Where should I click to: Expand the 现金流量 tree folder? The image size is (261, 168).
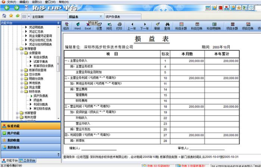pos(22,87)
